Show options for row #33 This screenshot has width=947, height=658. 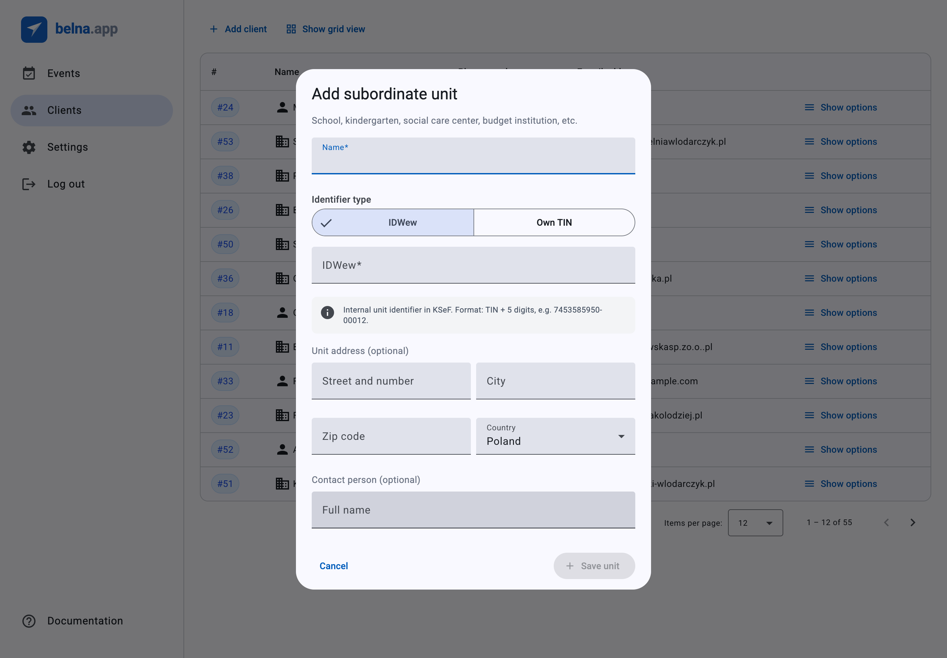pyautogui.click(x=841, y=381)
